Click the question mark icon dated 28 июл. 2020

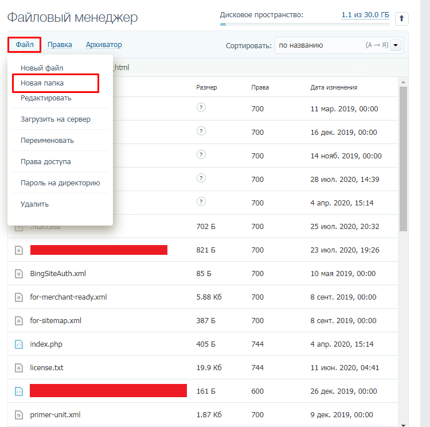pos(201,178)
